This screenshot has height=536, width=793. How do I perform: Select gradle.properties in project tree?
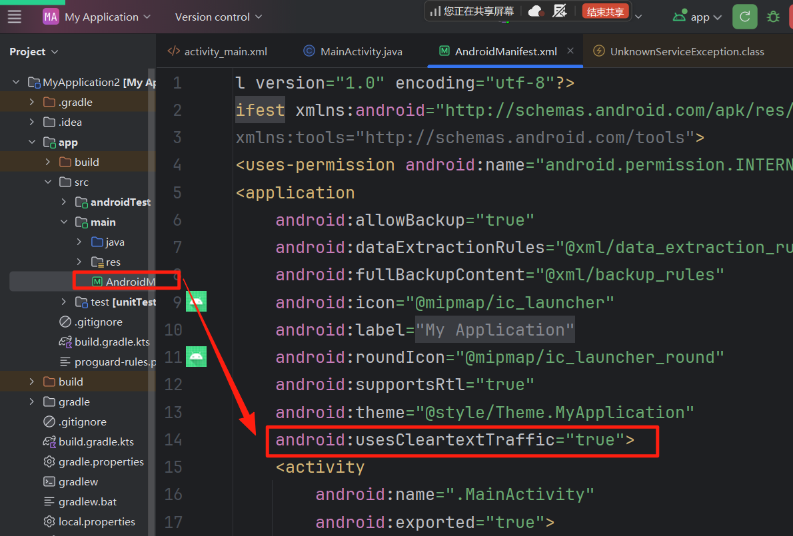pos(93,461)
